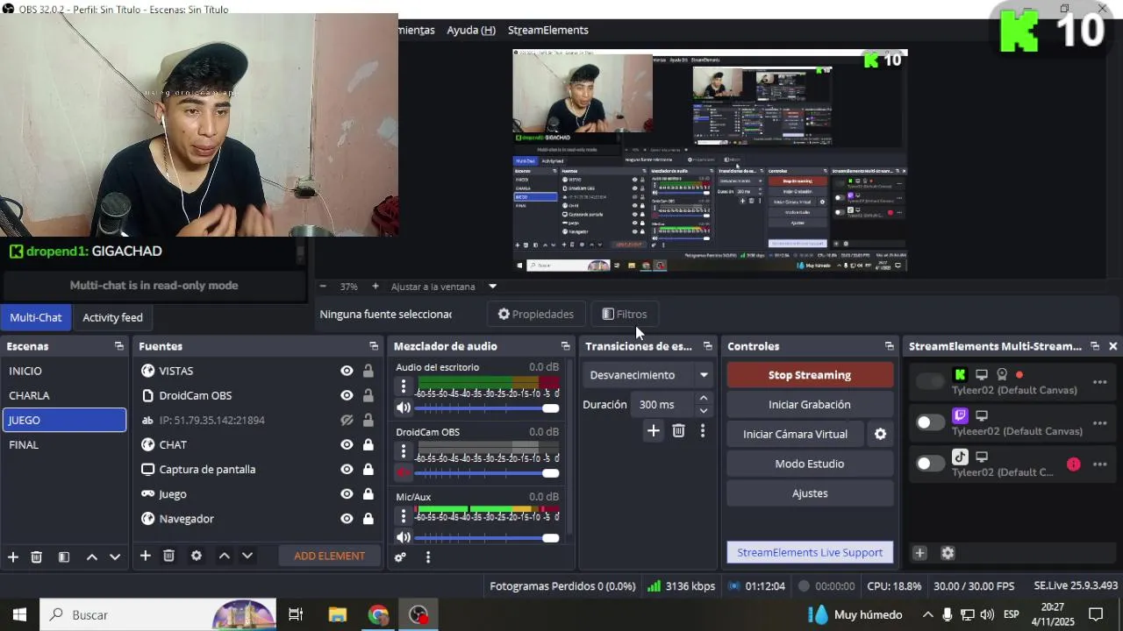The width and height of the screenshot is (1123, 631).
Task: Enable Twitch stream destination toggle
Action: (930, 422)
